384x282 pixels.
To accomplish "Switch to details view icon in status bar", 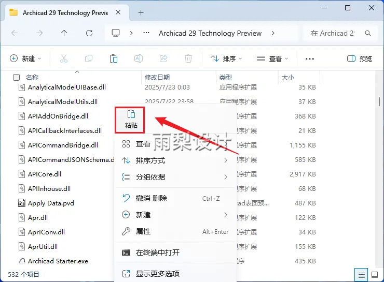I will [x=361, y=275].
